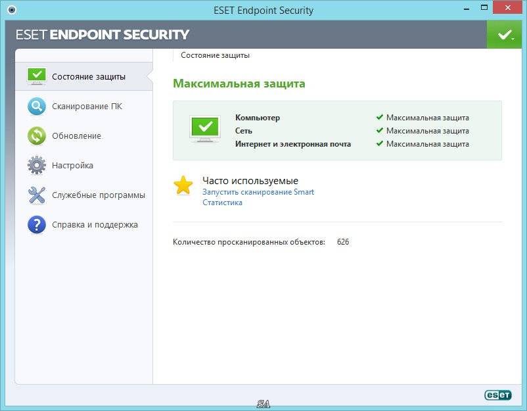Screen dimensions: 527x411
Task: Go to Обновление section
Action: (x=83, y=136)
